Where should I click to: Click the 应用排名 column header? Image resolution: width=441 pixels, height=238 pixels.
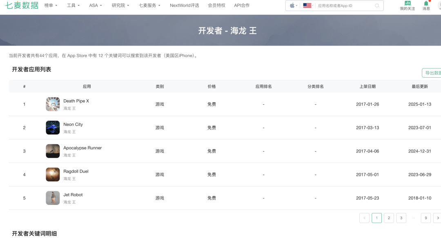coord(263,86)
